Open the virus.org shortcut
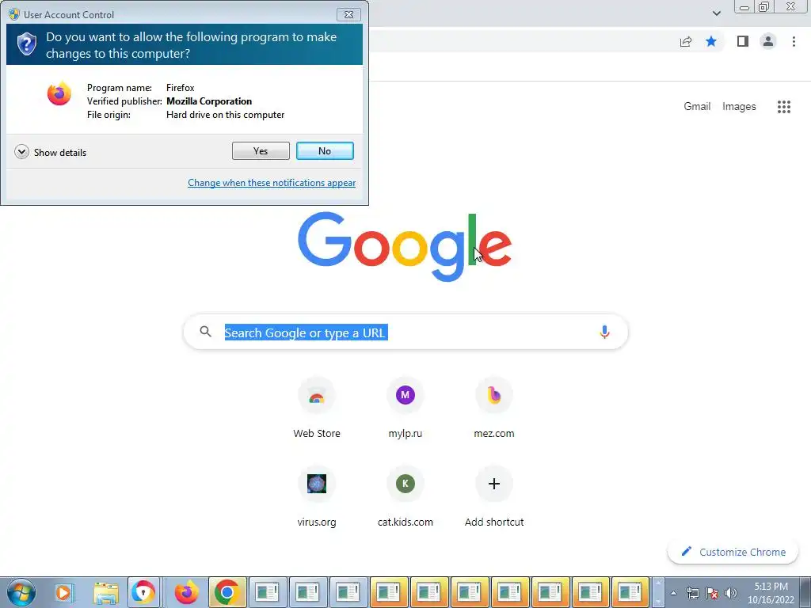 [317, 497]
